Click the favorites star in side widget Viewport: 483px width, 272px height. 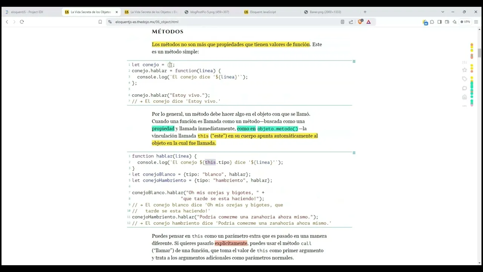[x=465, y=70]
